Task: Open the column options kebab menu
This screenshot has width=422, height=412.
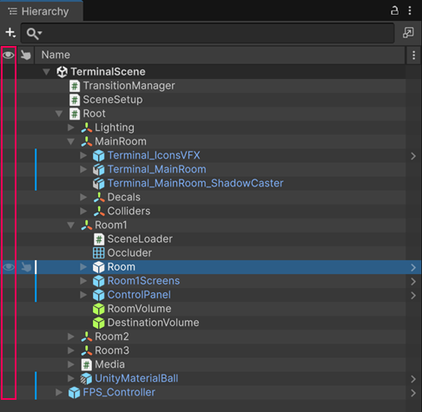Action: point(413,55)
